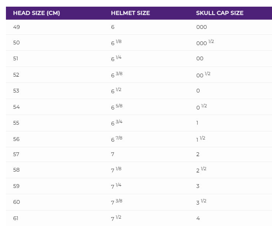Select helmet size 6 7/8 cell
Screen dimensions: 272x226
click(x=117, y=139)
